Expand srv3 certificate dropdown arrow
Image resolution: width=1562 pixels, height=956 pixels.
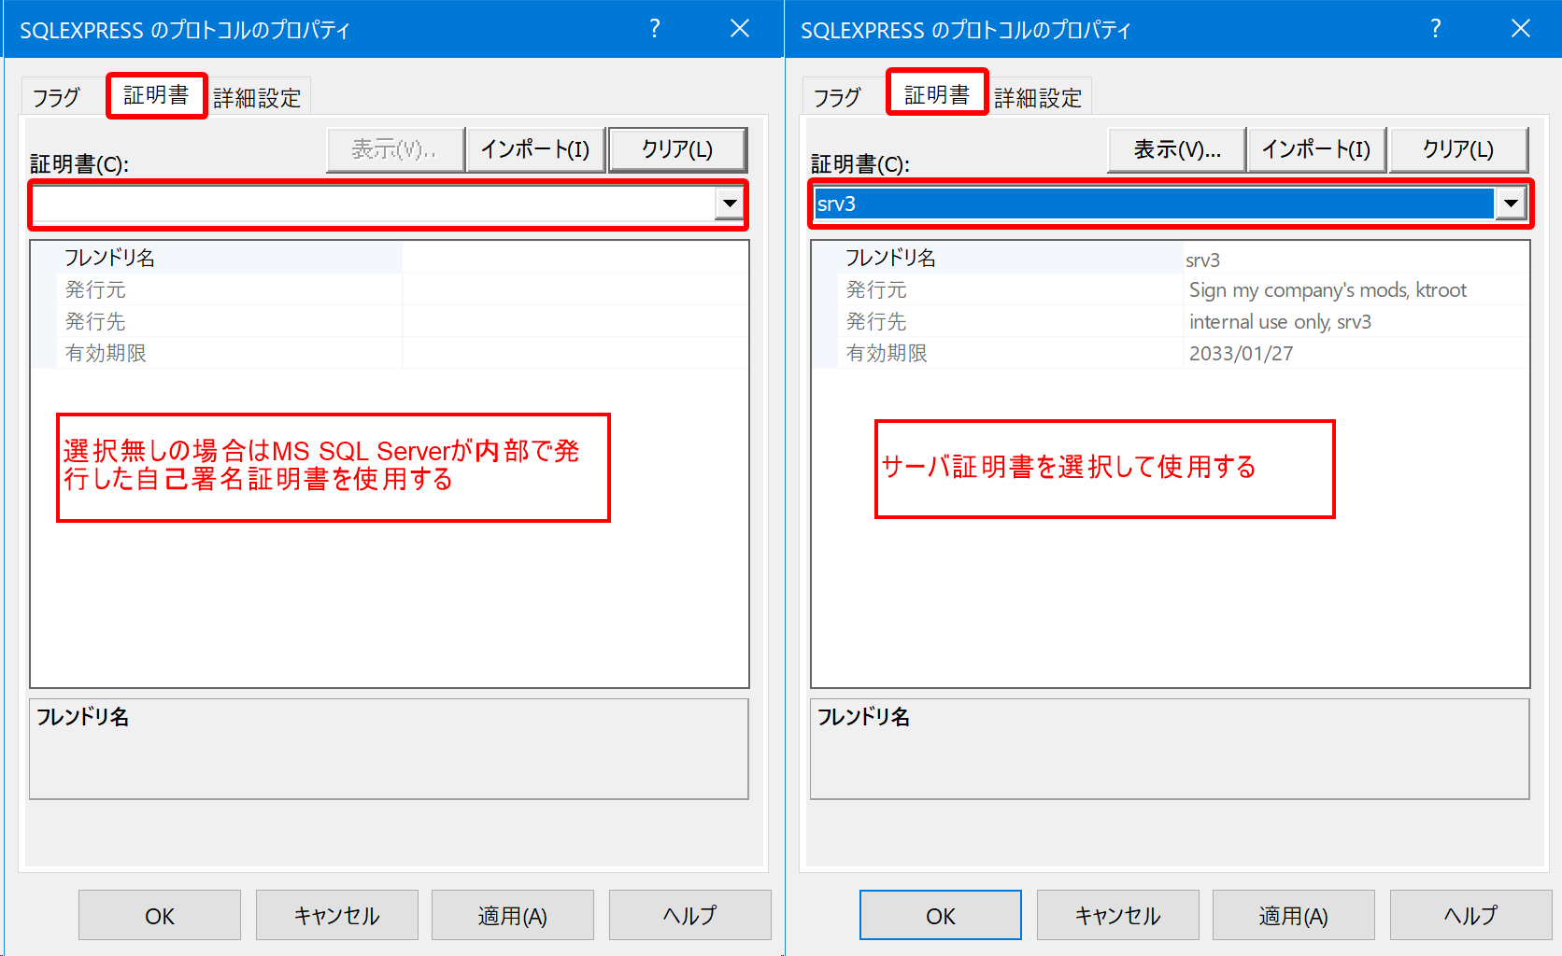tap(1511, 204)
